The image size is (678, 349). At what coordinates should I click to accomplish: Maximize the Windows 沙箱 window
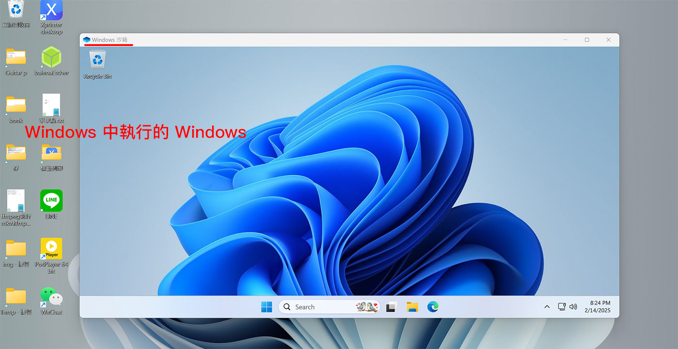pos(587,40)
